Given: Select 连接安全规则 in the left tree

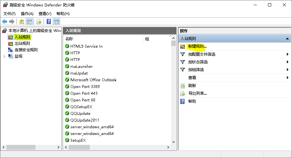Looking at the screenshot, I should [26, 50].
